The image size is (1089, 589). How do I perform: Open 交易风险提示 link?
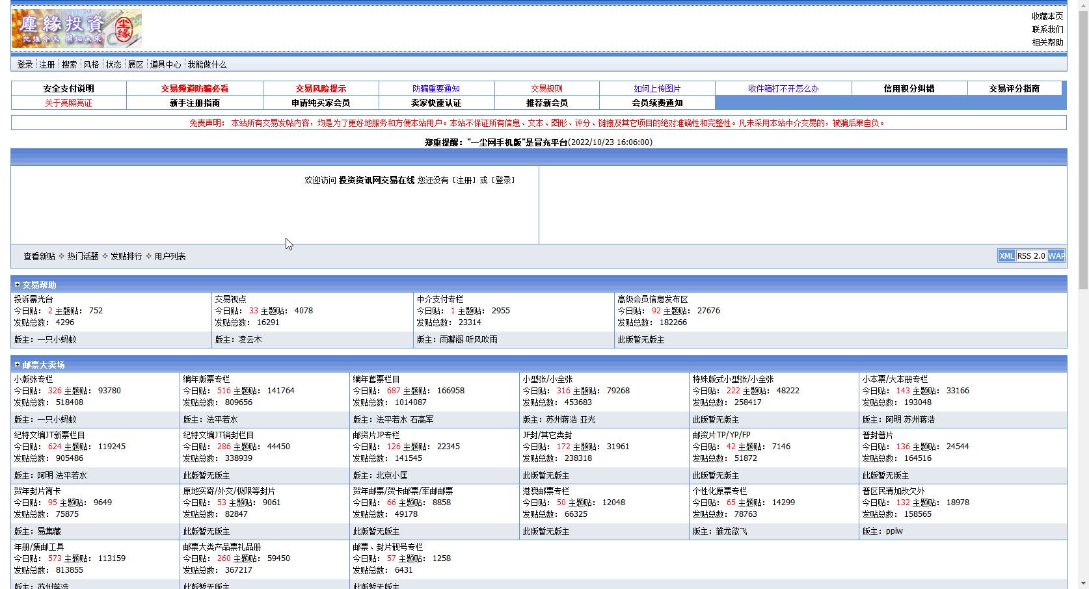click(321, 88)
